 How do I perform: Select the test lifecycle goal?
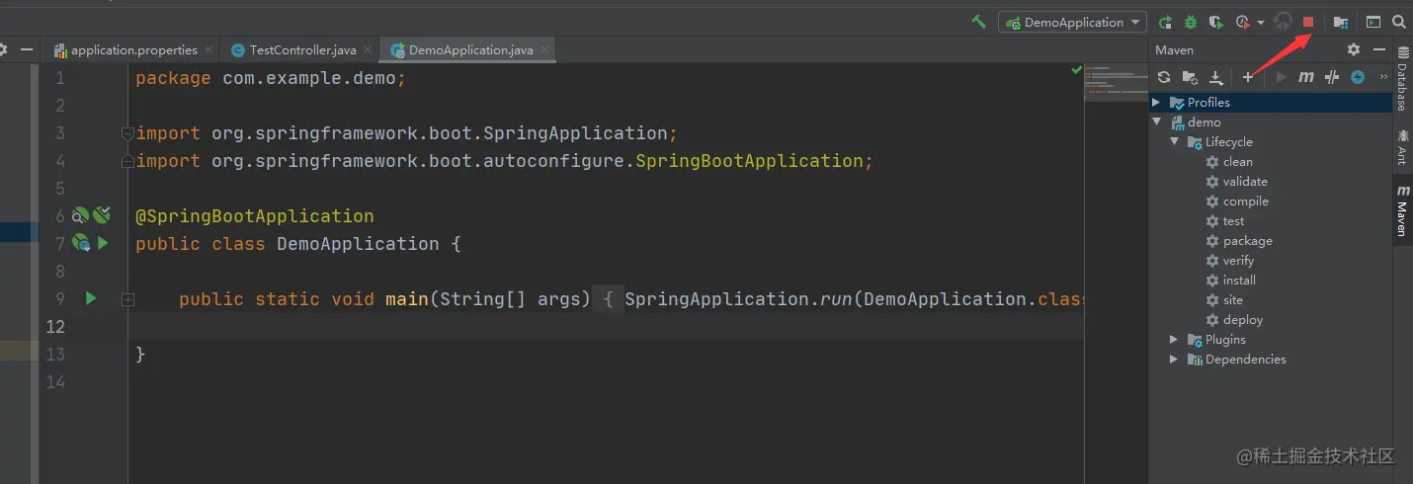[x=1225, y=221]
